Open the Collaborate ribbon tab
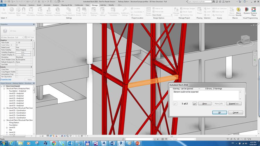This screenshot has height=146, width=260. [79, 5]
